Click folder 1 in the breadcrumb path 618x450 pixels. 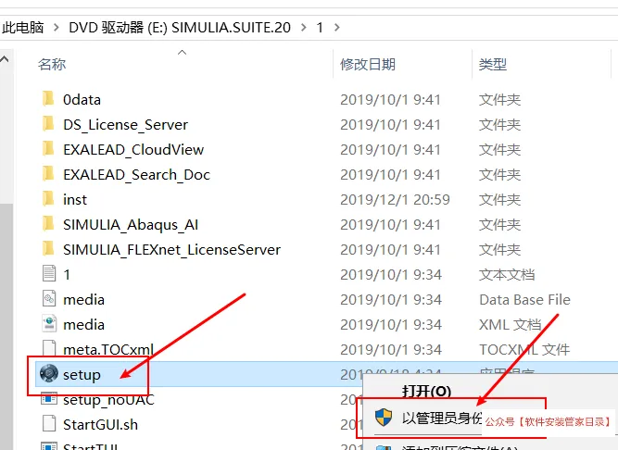pyautogui.click(x=320, y=27)
